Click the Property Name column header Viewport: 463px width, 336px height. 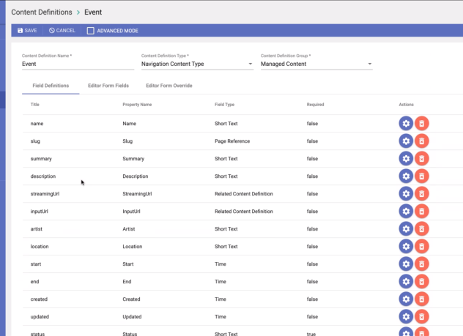137,105
